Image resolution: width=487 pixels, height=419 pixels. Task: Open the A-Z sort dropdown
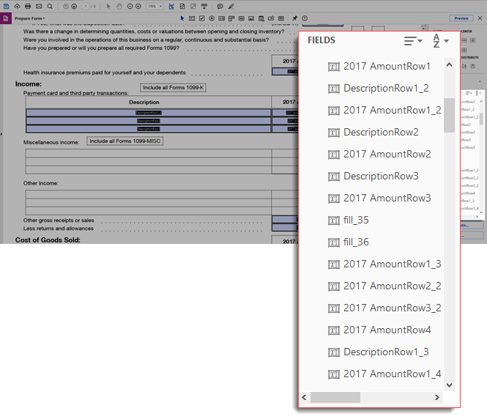pos(441,41)
